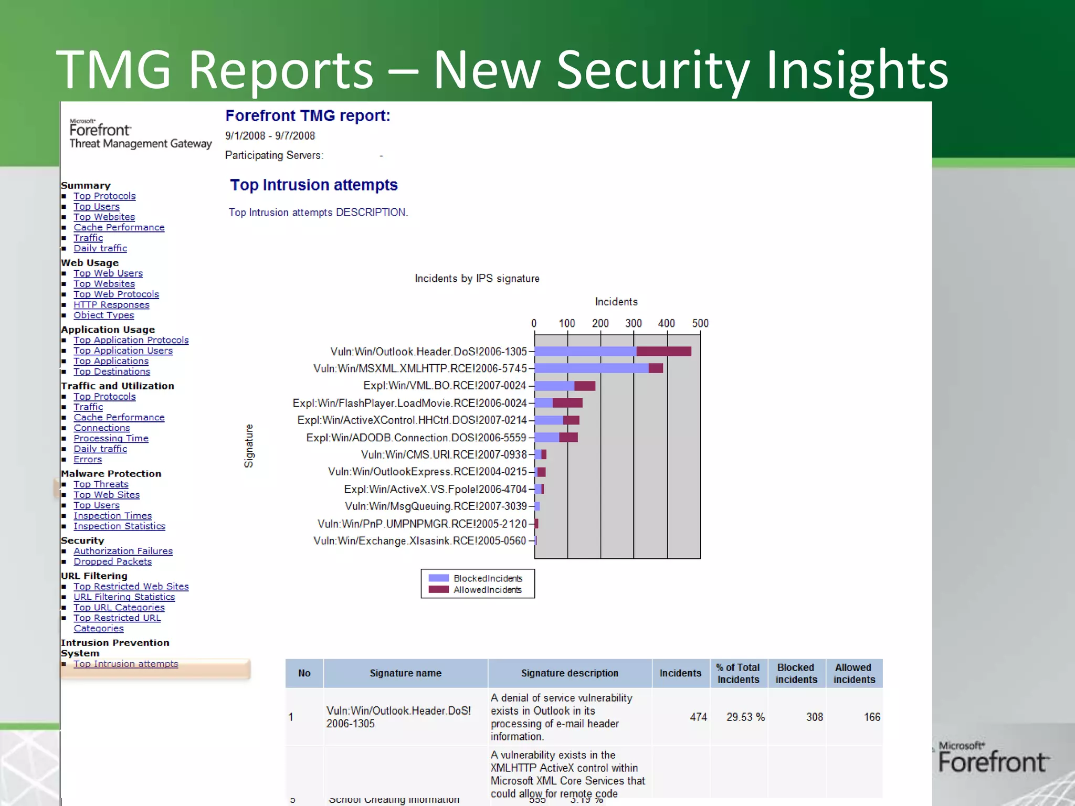Open Cache Performance under Traffic and Utilization
The height and width of the screenshot is (806, 1075).
tap(119, 417)
